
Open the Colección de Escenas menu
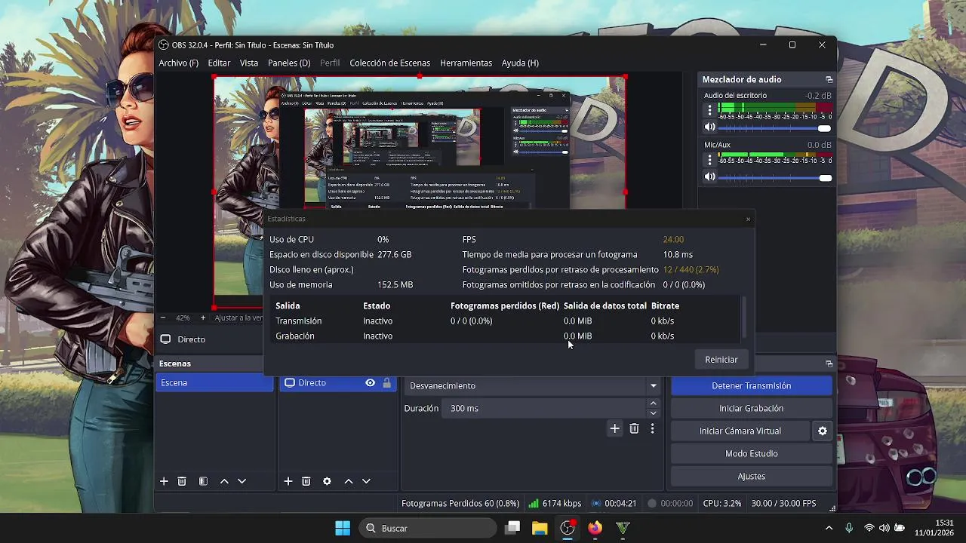pos(389,63)
